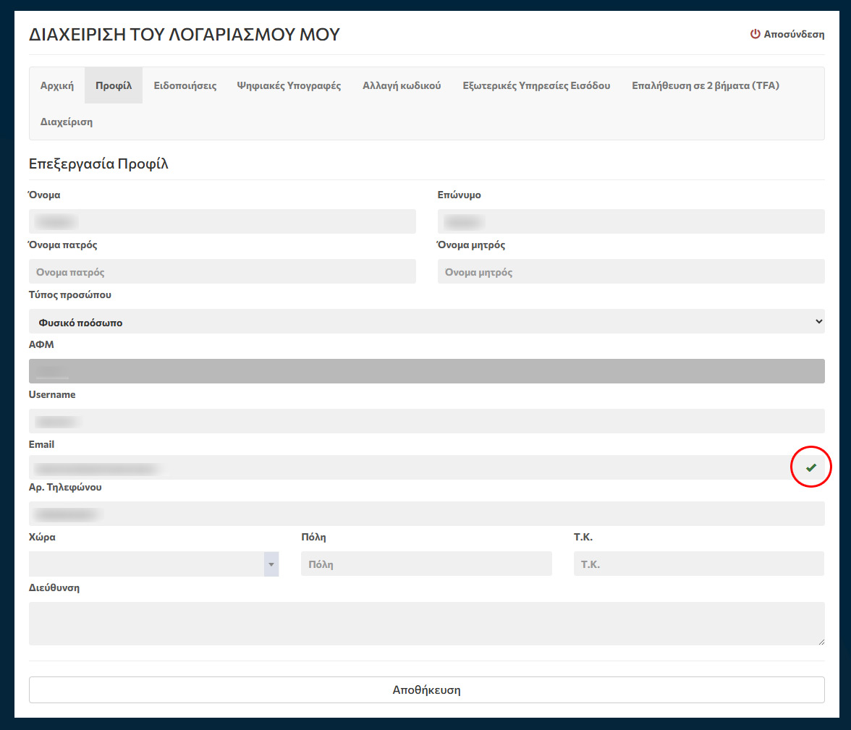This screenshot has height=730, width=851.
Task: Switch to the Διαχείριση tab
Action: click(67, 122)
